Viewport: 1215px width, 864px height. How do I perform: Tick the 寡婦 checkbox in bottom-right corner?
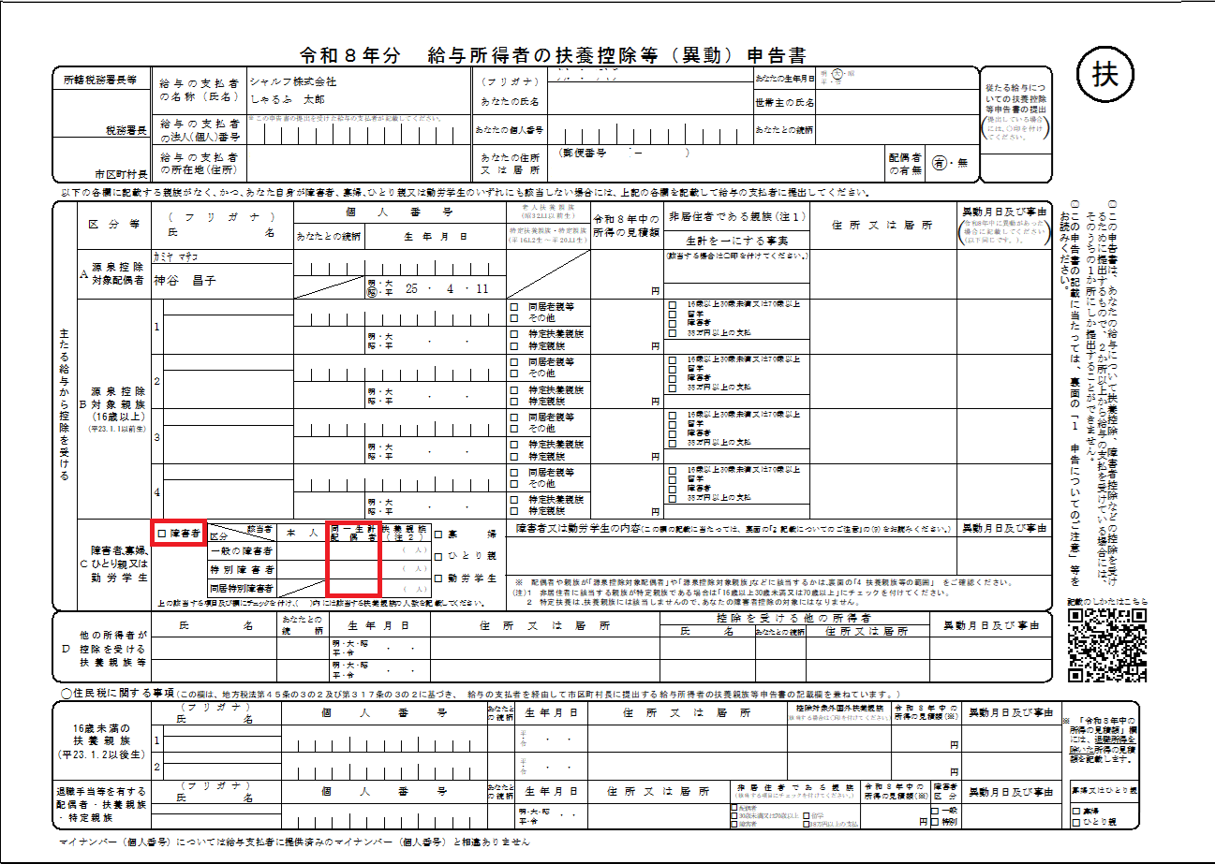(x=1075, y=810)
